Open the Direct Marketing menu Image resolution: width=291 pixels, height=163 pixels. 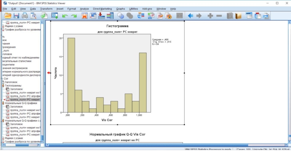click(x=103, y=8)
